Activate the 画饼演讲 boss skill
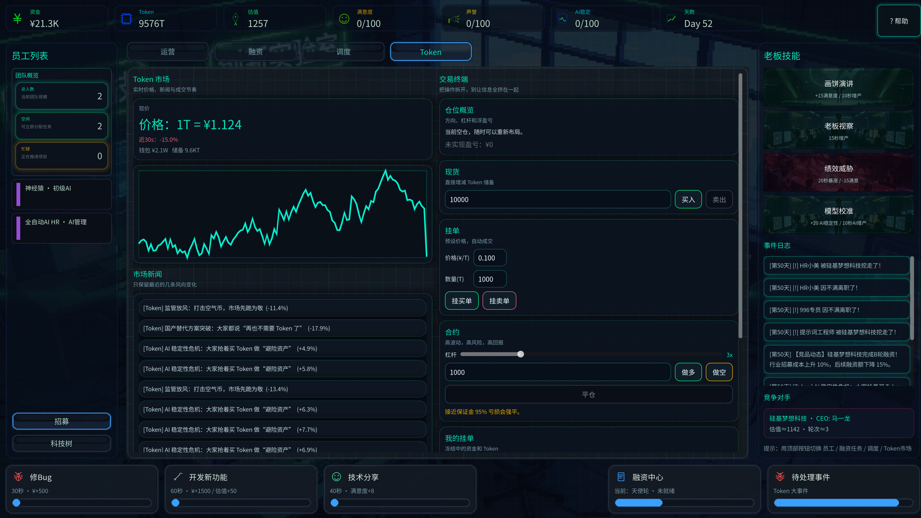Image resolution: width=921 pixels, height=518 pixels. tap(838, 88)
